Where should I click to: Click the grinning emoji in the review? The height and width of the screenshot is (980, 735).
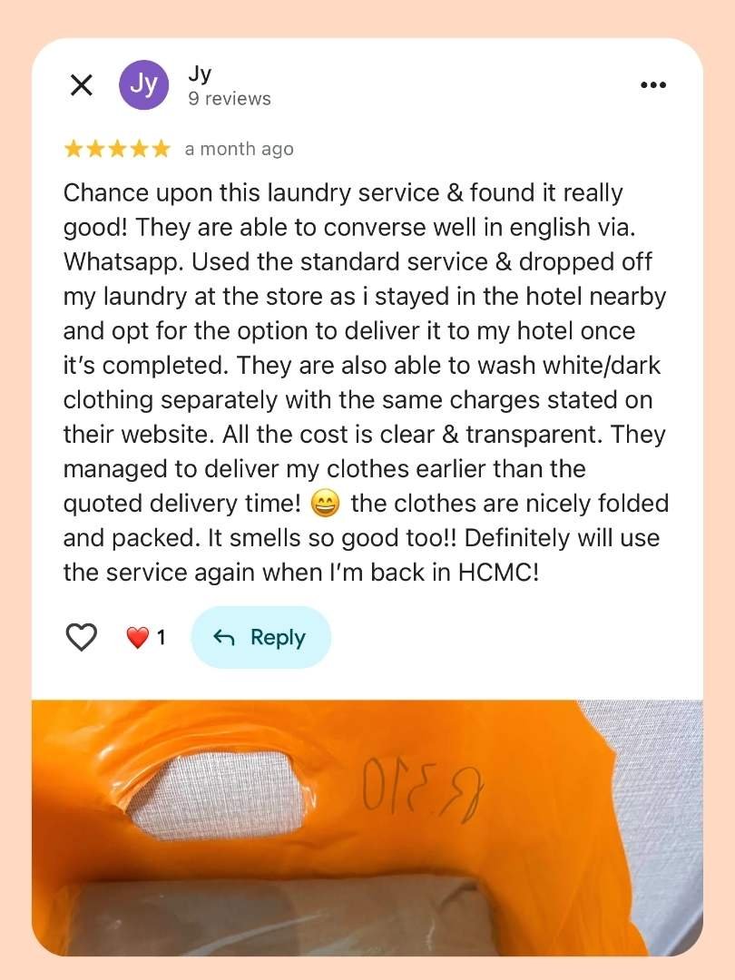click(x=326, y=504)
